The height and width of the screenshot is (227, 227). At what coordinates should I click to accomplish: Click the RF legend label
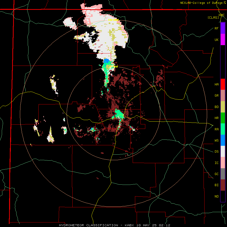[216, 29]
